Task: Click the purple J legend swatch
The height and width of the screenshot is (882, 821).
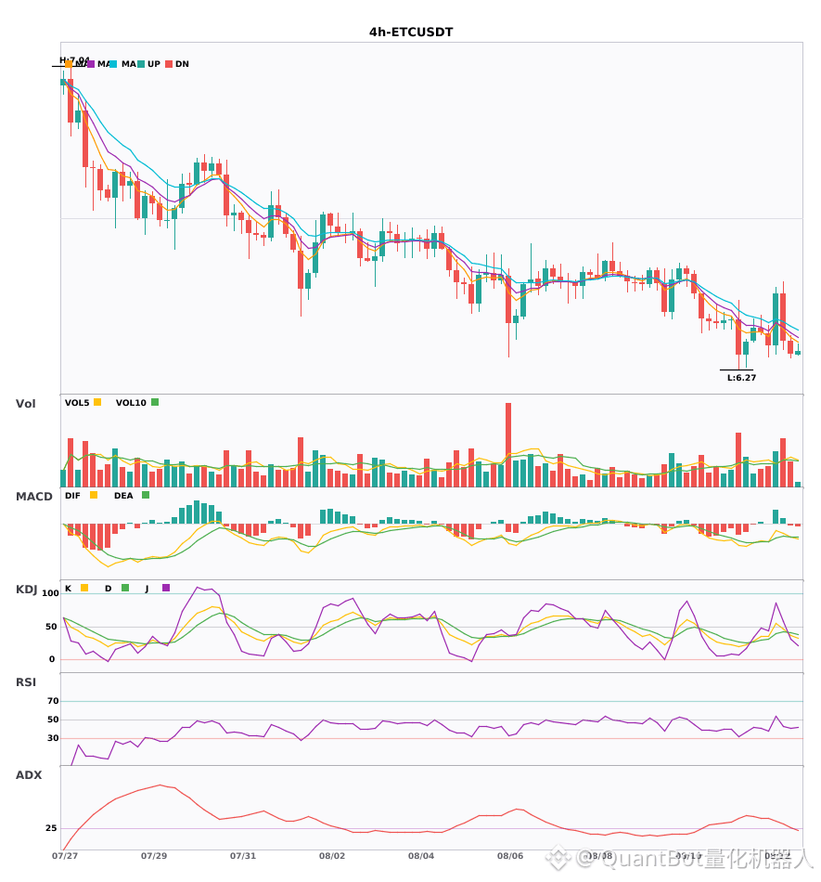Action: pos(166,588)
